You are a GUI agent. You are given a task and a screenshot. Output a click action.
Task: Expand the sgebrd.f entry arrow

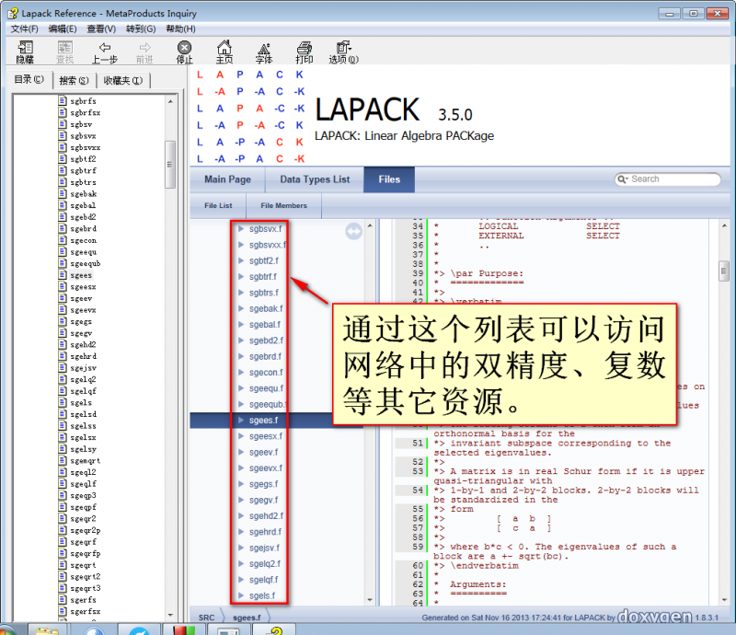tap(241, 356)
